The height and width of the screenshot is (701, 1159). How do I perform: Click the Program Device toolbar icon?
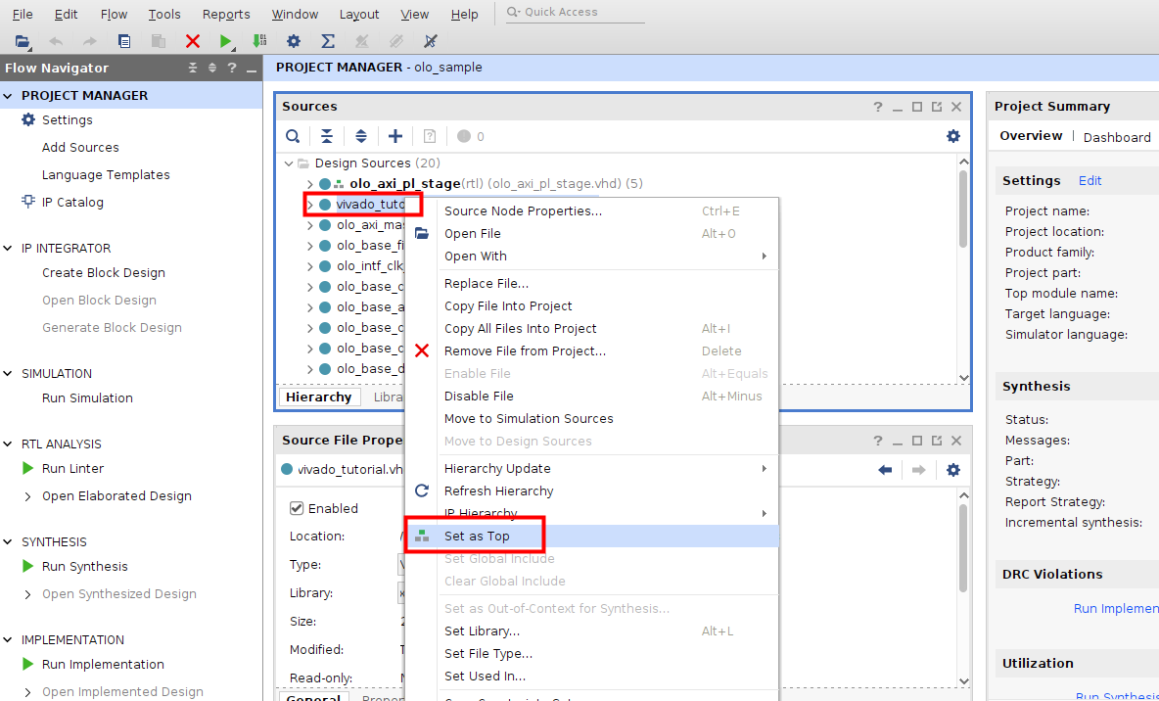click(x=259, y=41)
